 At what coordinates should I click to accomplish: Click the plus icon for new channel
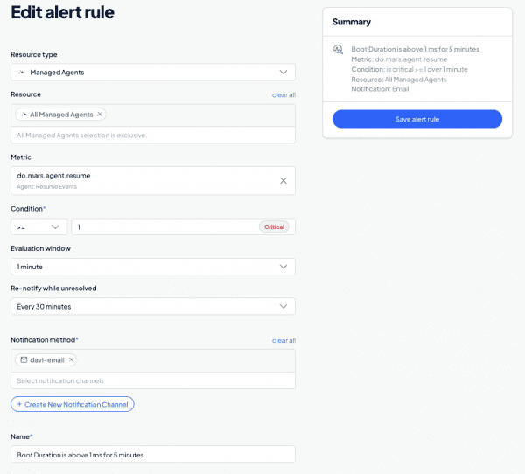19,404
